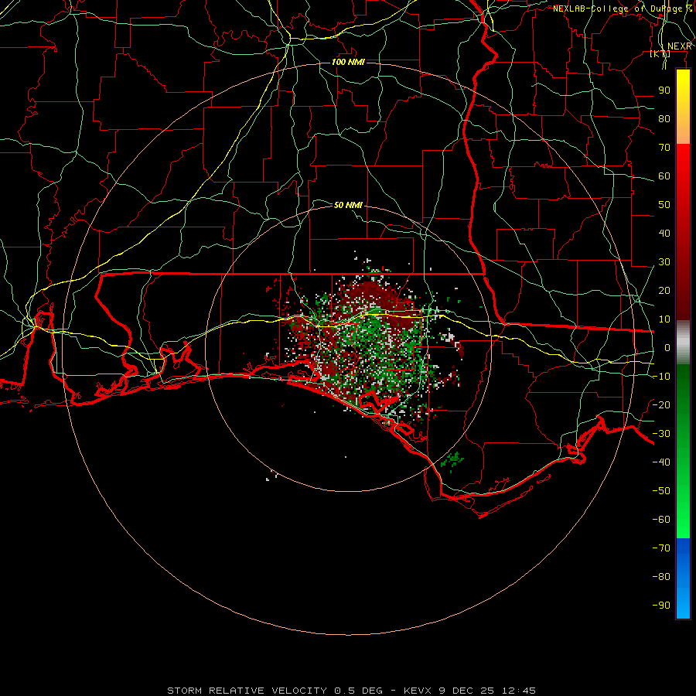Click the -40 scale label
Viewport: 696px width, 696px height.
(x=661, y=462)
